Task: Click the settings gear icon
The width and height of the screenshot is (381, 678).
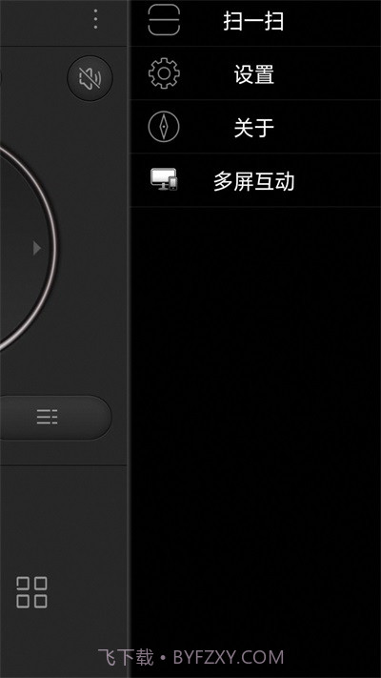Action: click(164, 73)
